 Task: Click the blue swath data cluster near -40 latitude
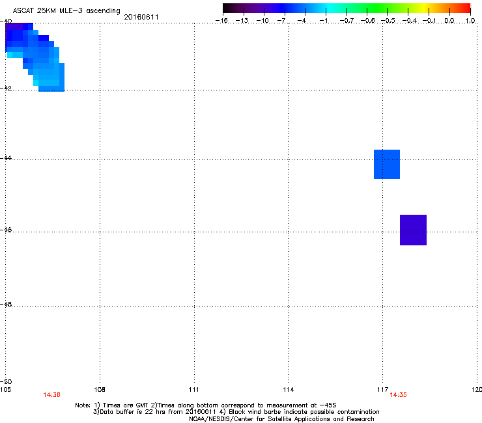tap(35, 57)
